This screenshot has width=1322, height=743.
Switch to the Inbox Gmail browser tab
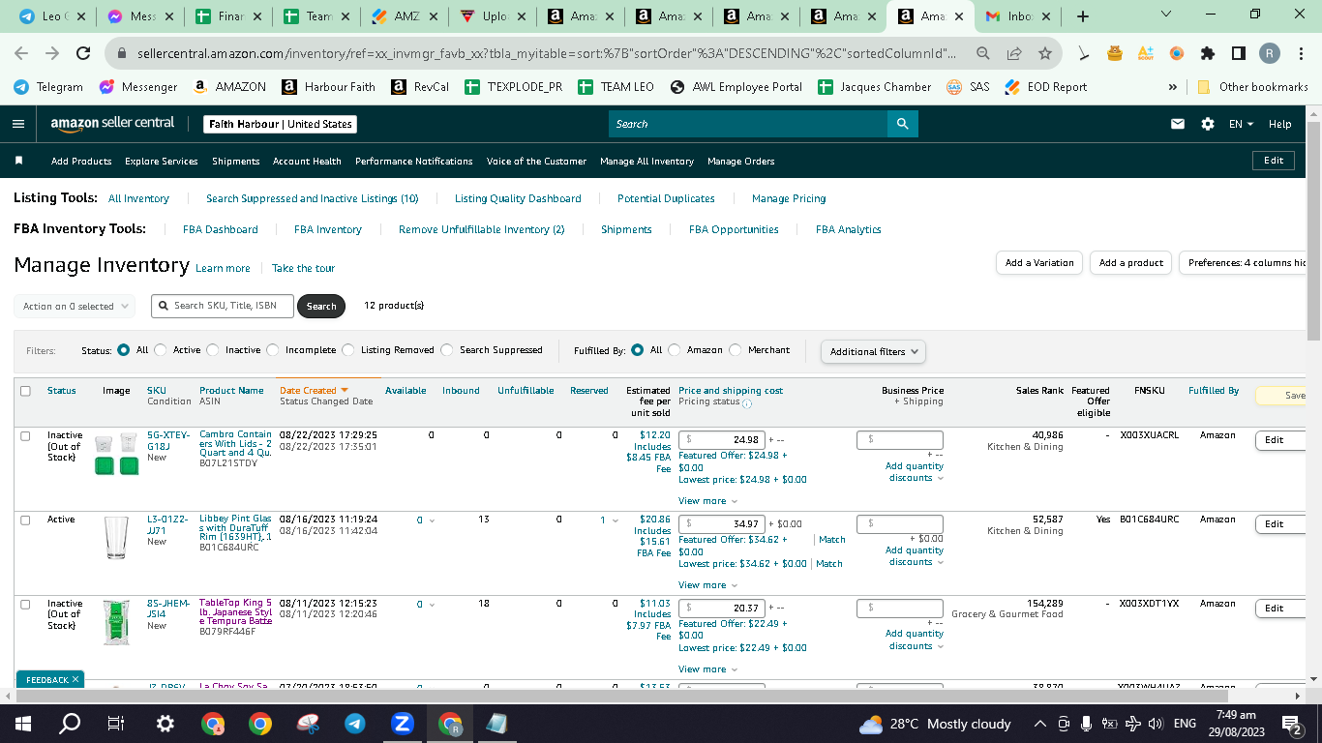click(1016, 16)
